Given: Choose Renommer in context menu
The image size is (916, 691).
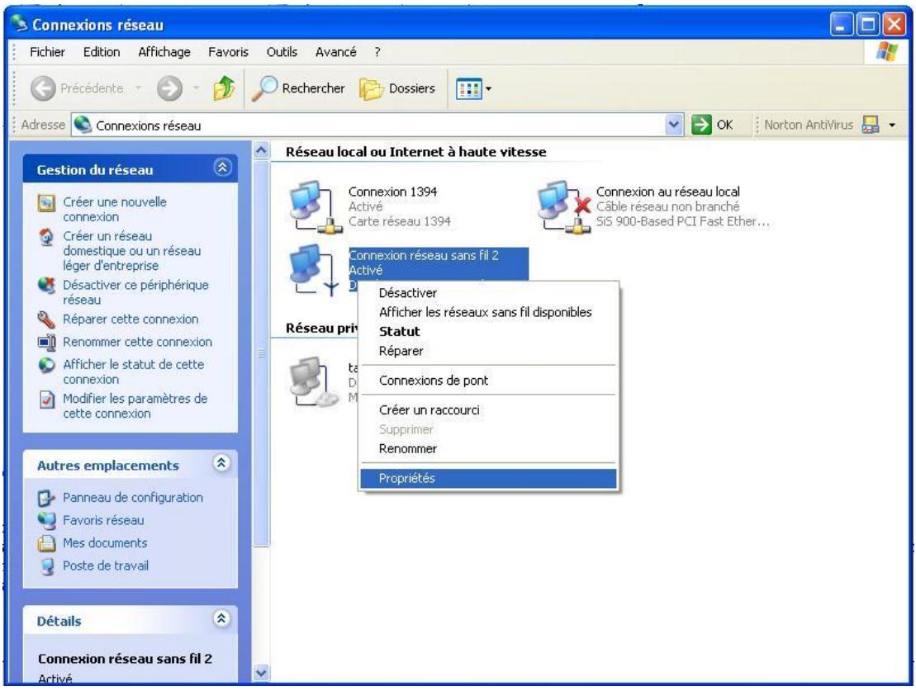Looking at the screenshot, I should (488, 448).
